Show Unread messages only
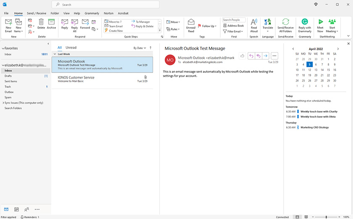 coord(71,47)
